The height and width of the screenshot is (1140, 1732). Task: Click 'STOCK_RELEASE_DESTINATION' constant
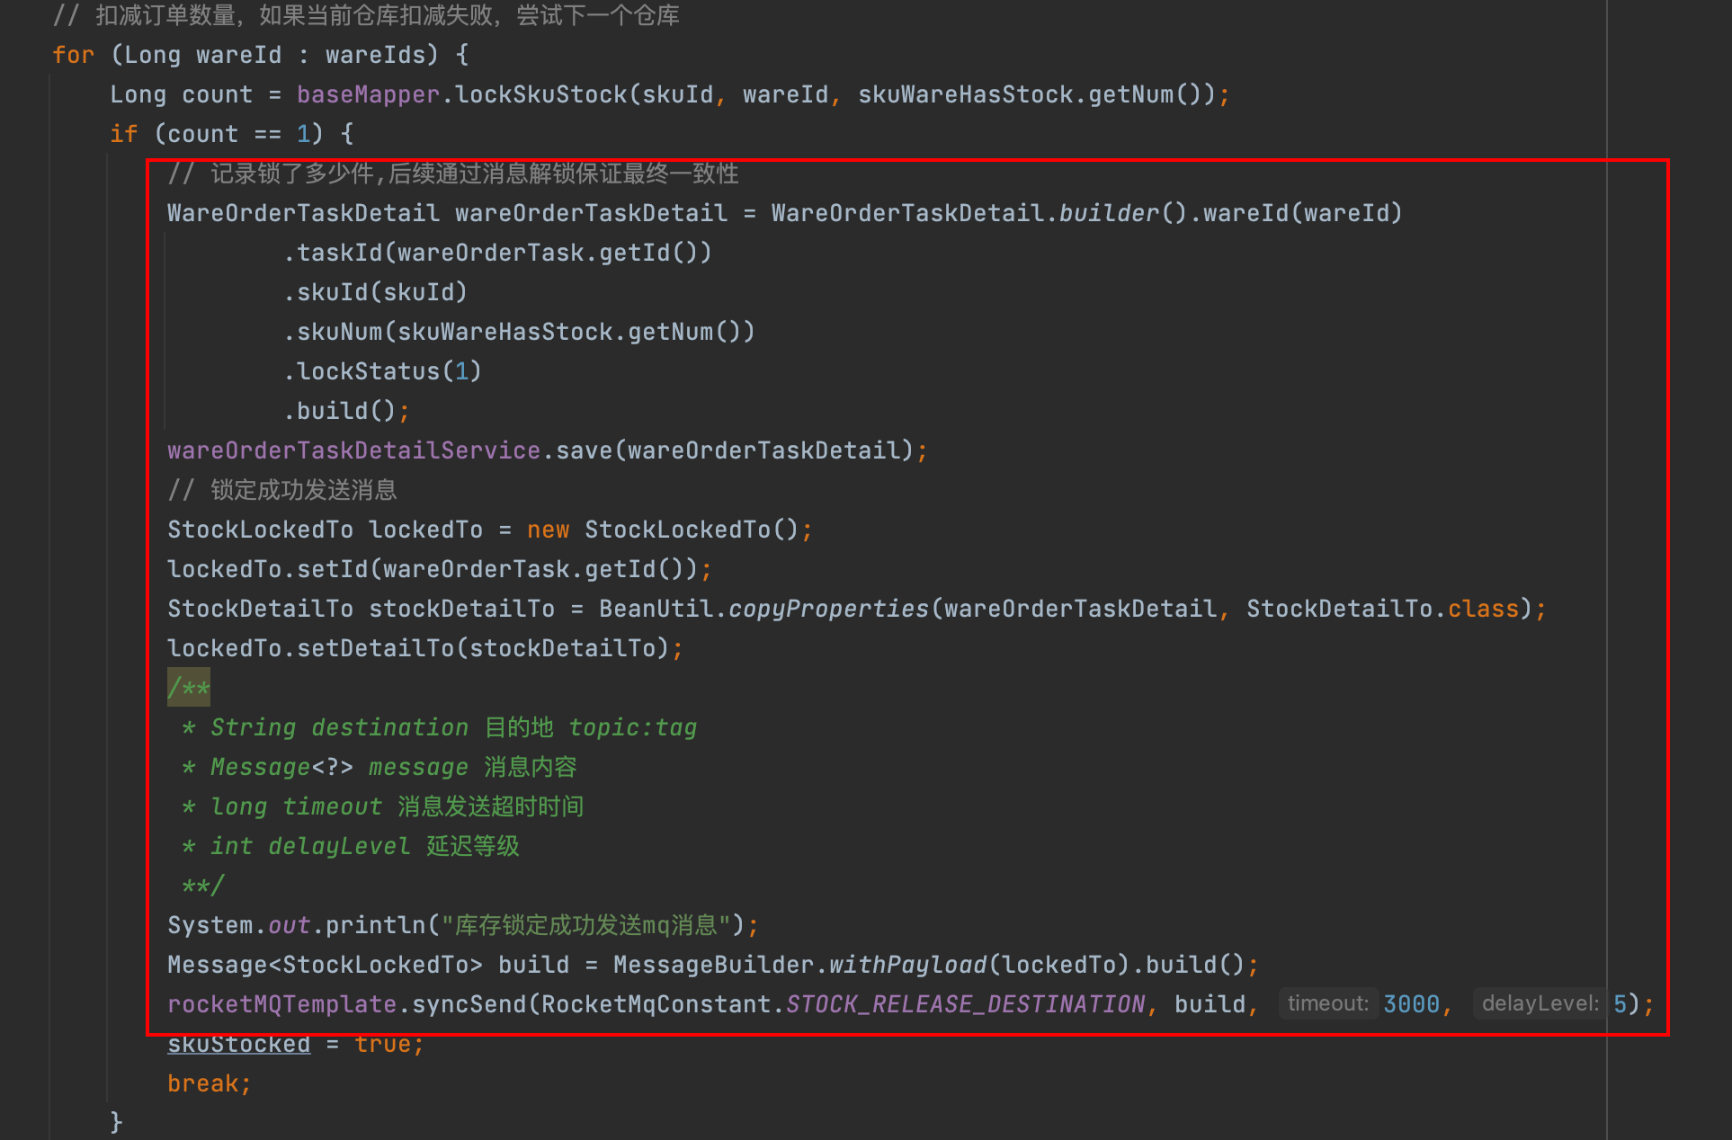965,1004
